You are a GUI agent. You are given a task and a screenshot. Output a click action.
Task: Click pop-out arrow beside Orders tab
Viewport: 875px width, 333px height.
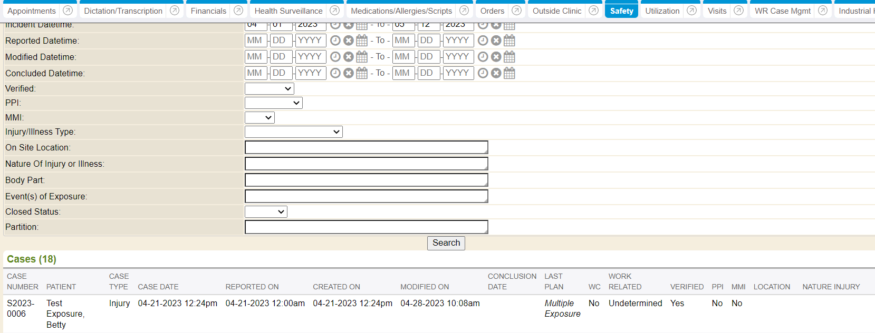[x=516, y=11]
